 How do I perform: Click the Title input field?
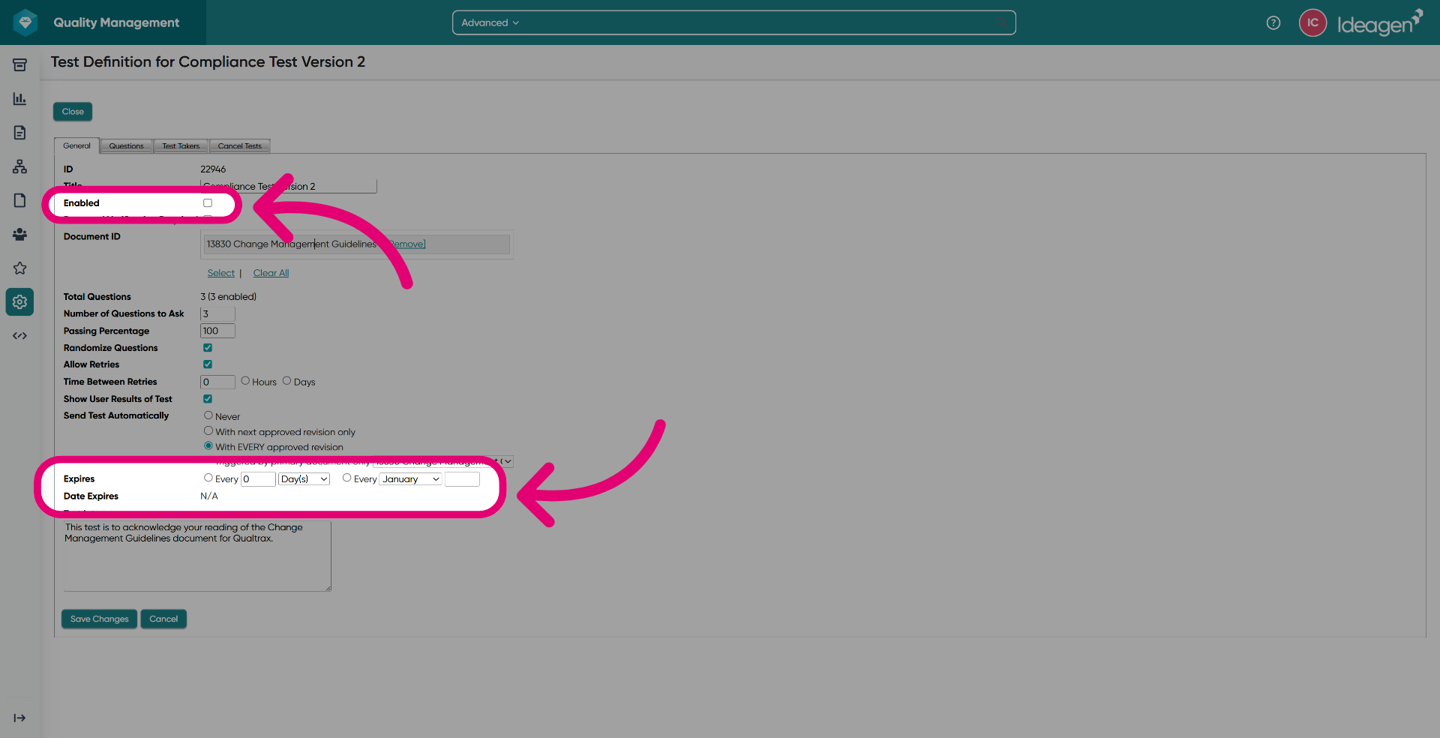click(x=289, y=186)
